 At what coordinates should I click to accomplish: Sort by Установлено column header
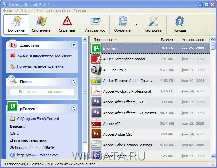pyautogui.click(x=193, y=40)
